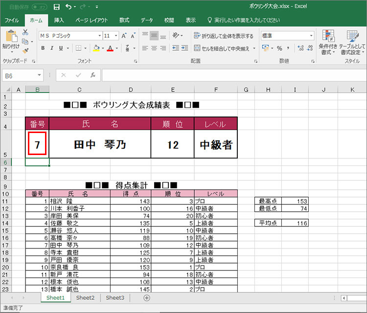Open the Insert (挿入) ribbon tab
This screenshot has width=367, height=313.
point(59,20)
